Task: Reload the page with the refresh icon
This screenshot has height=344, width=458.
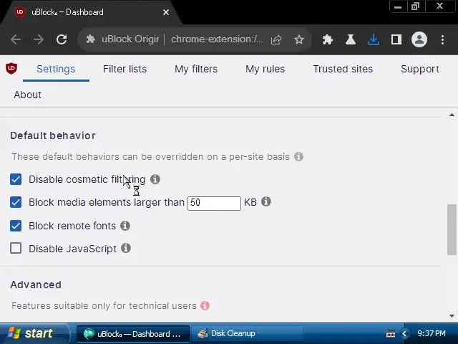Action: tap(62, 39)
